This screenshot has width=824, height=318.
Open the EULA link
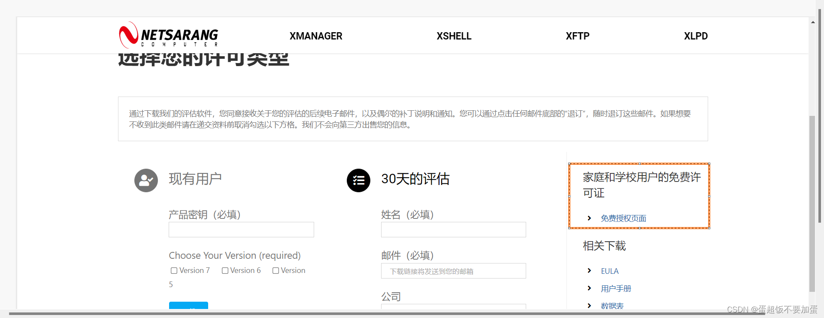click(x=609, y=271)
